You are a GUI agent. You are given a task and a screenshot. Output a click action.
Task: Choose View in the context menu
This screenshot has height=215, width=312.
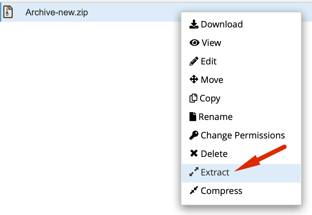point(211,43)
